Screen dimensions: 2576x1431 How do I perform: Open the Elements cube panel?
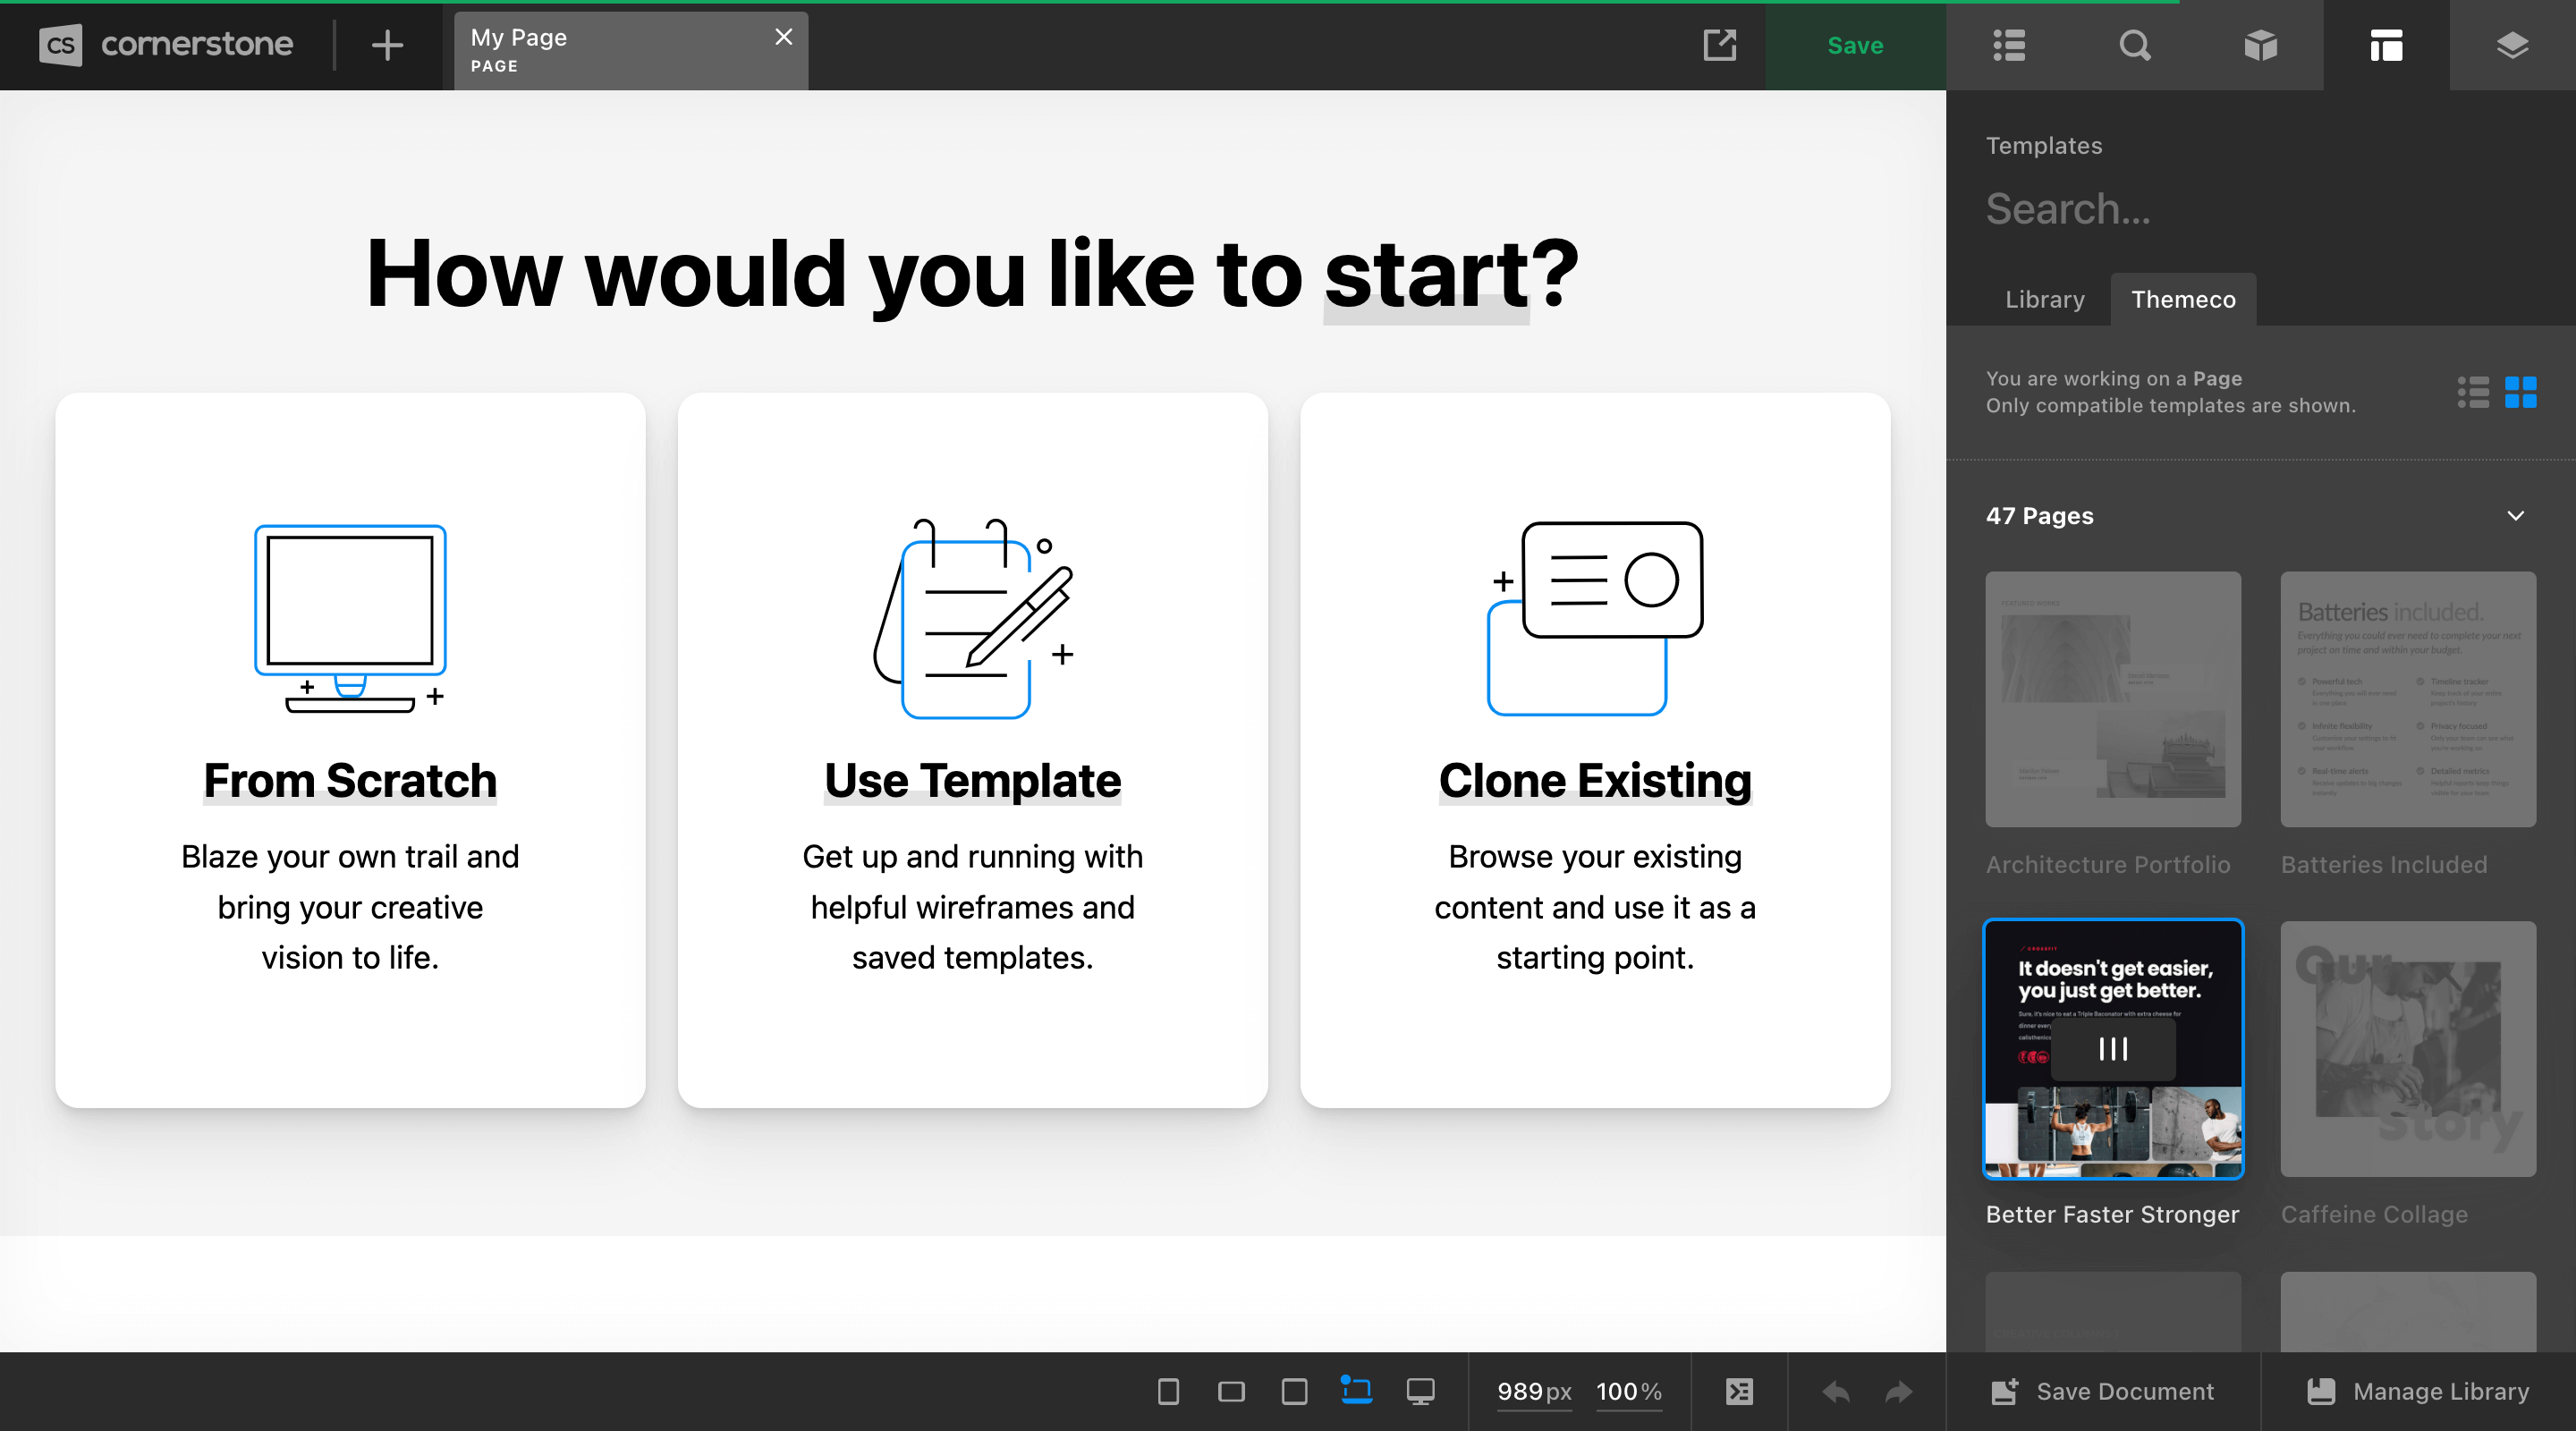[x=2261, y=45]
